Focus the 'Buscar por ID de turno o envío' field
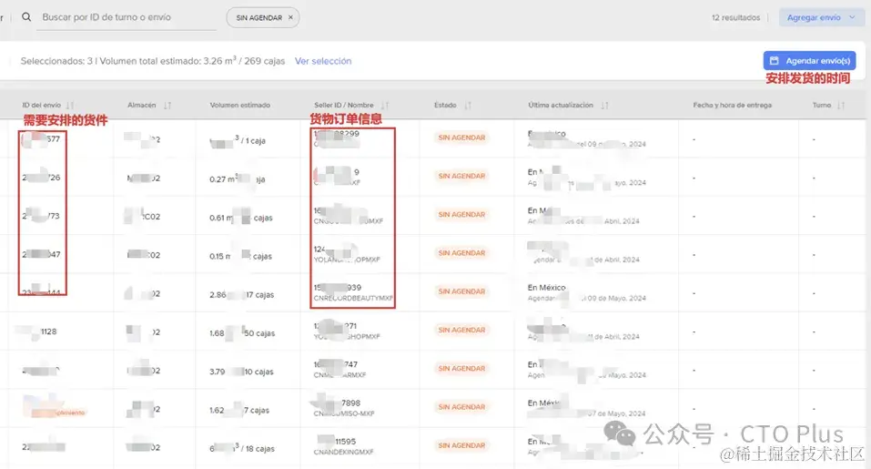 (127, 17)
